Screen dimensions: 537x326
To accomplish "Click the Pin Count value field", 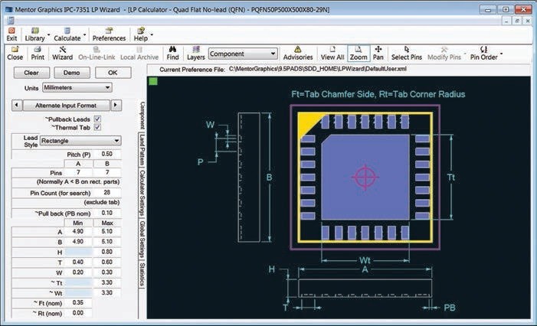I will coord(106,193).
